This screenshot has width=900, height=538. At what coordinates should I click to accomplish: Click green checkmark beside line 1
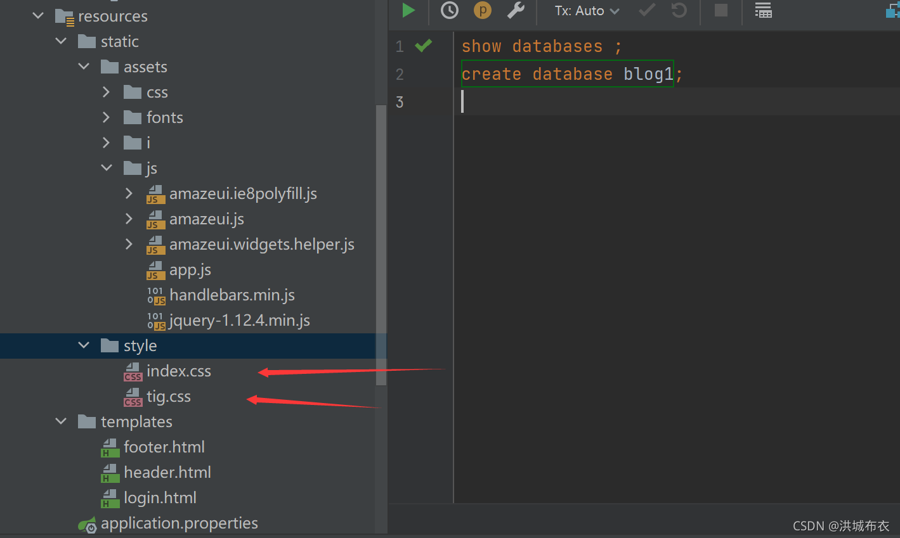point(423,46)
